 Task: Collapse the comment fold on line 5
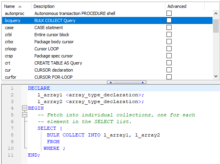point(24,115)
